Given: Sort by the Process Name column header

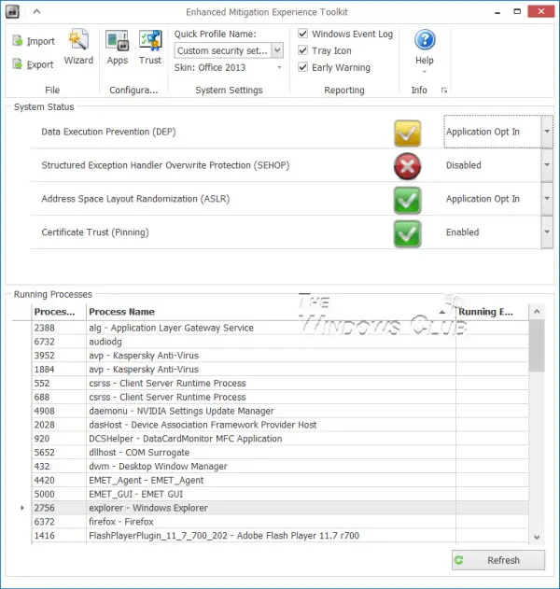Looking at the screenshot, I should click(271, 312).
